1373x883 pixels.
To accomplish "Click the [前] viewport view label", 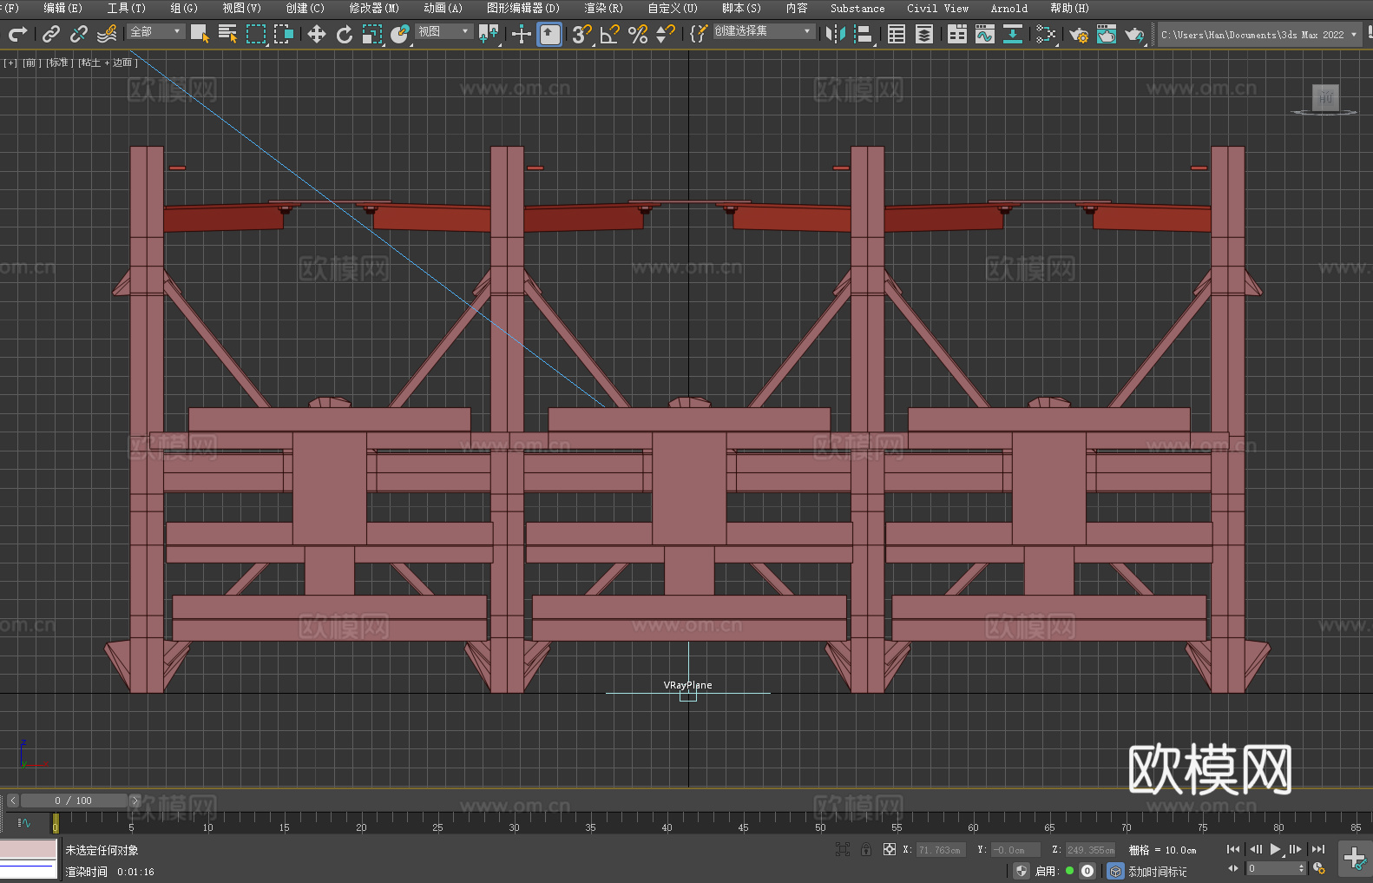I will (30, 63).
